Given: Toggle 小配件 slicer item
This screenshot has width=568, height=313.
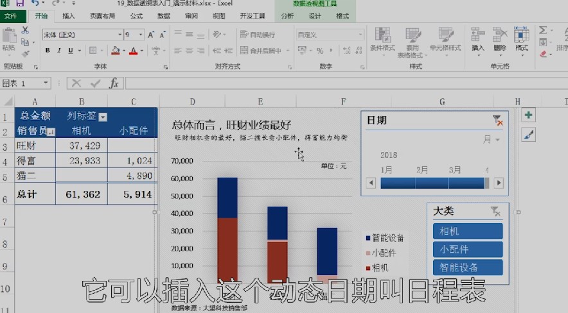Looking at the screenshot, I should click(468, 250).
